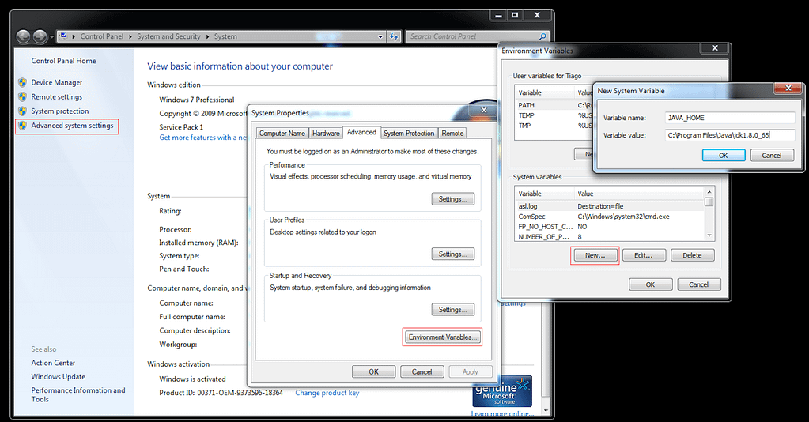Open Windows Update link
Viewport: 809px width, 422px height.
point(59,377)
